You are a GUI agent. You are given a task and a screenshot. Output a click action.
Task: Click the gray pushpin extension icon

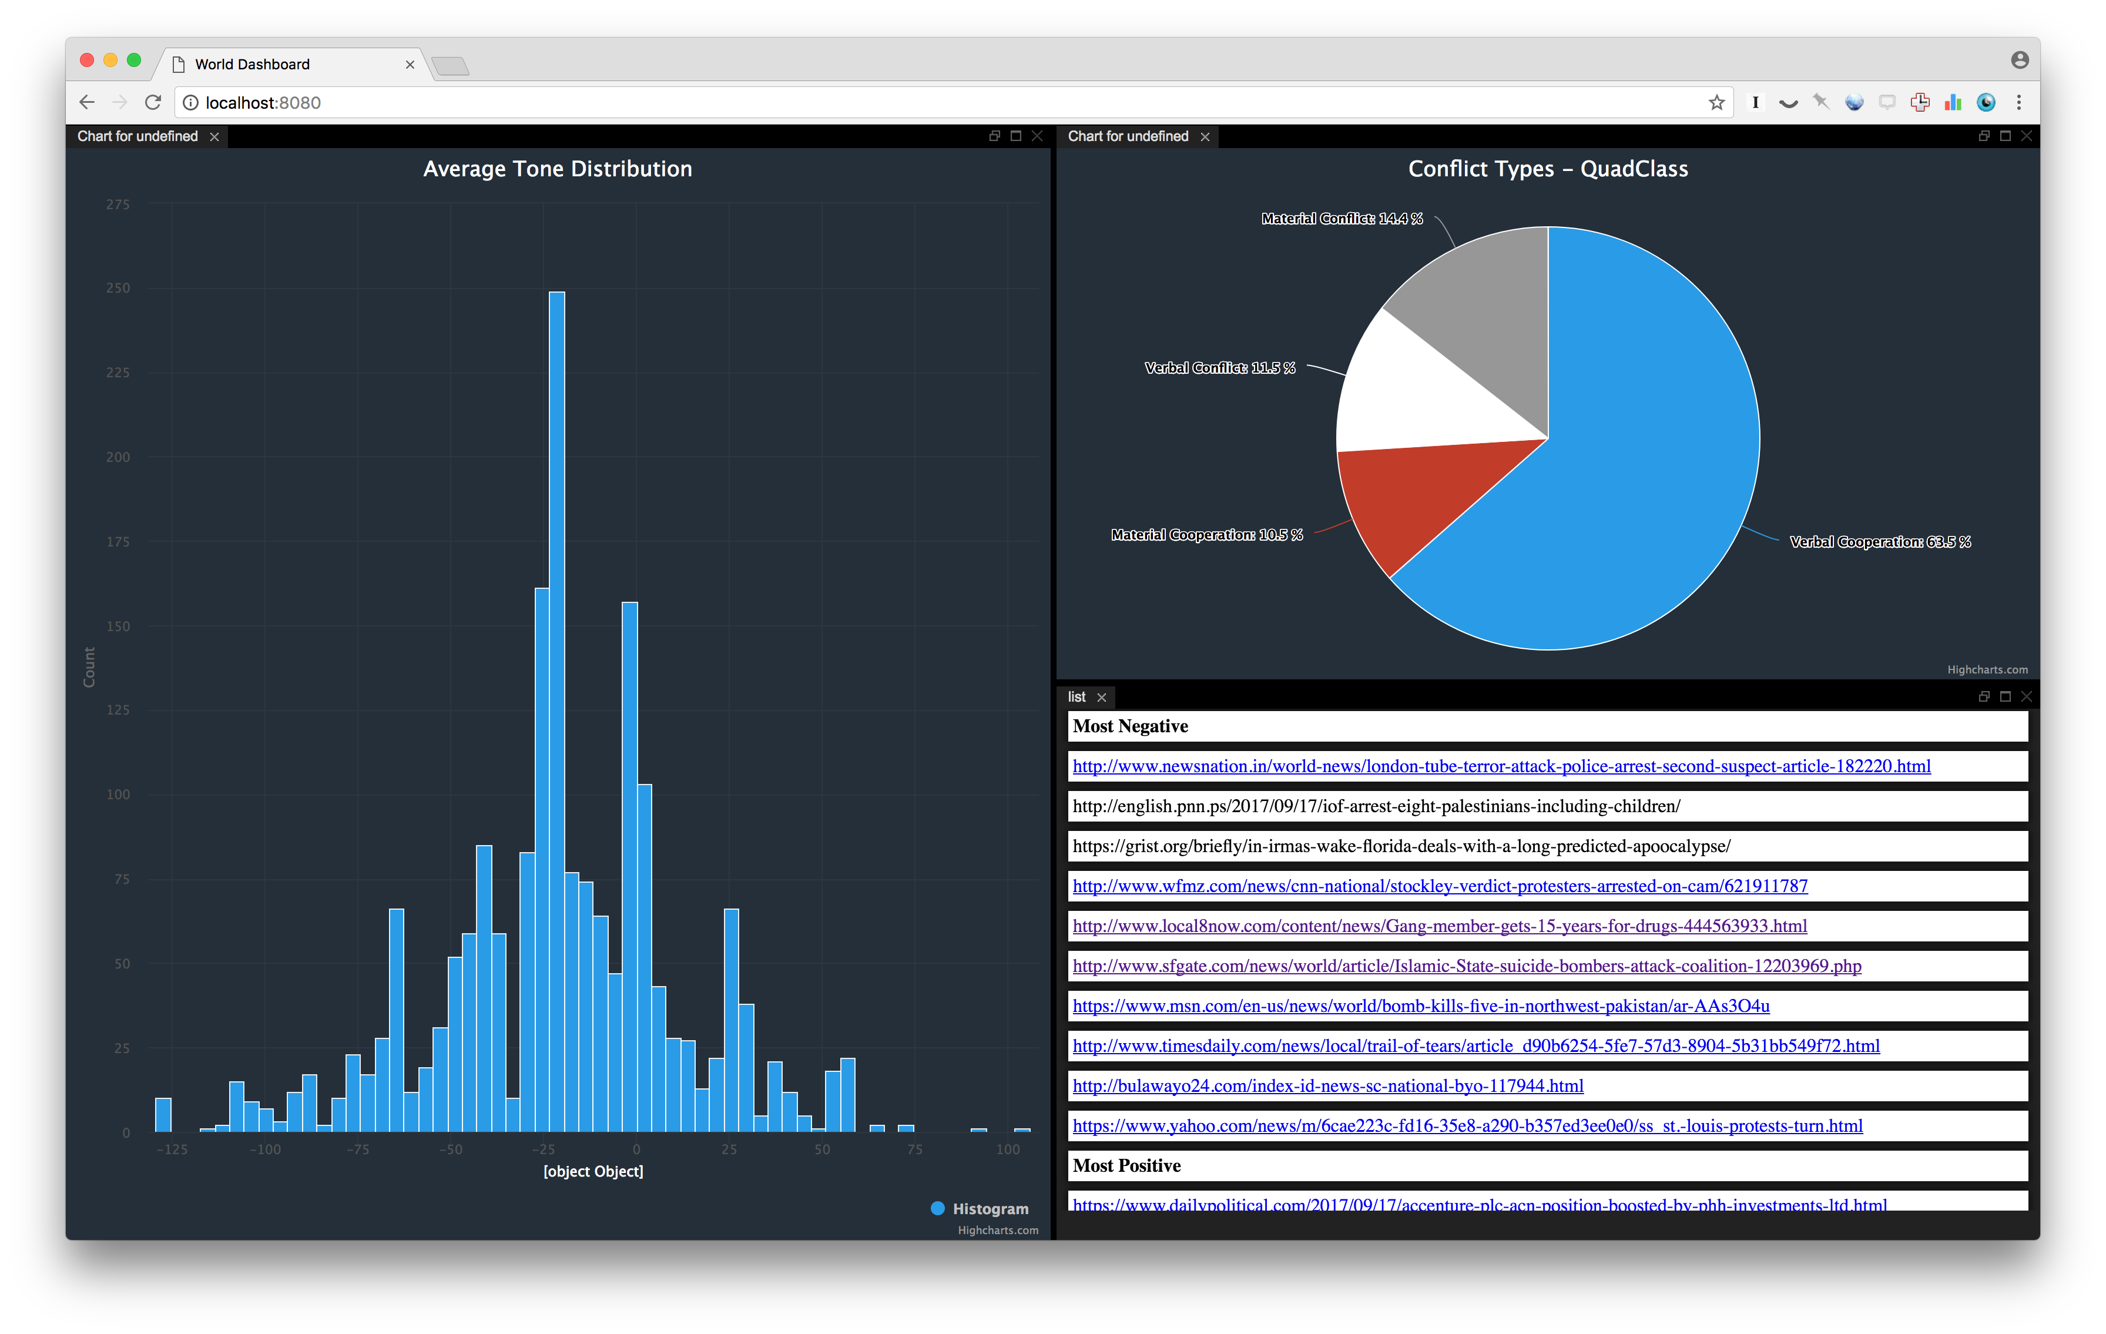1821,102
